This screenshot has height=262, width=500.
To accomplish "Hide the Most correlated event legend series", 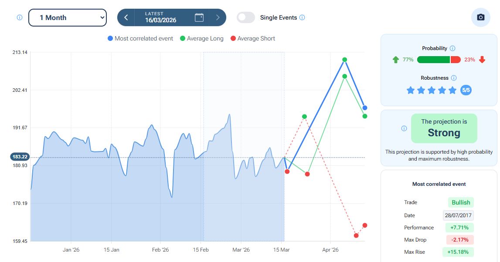I will pos(140,38).
